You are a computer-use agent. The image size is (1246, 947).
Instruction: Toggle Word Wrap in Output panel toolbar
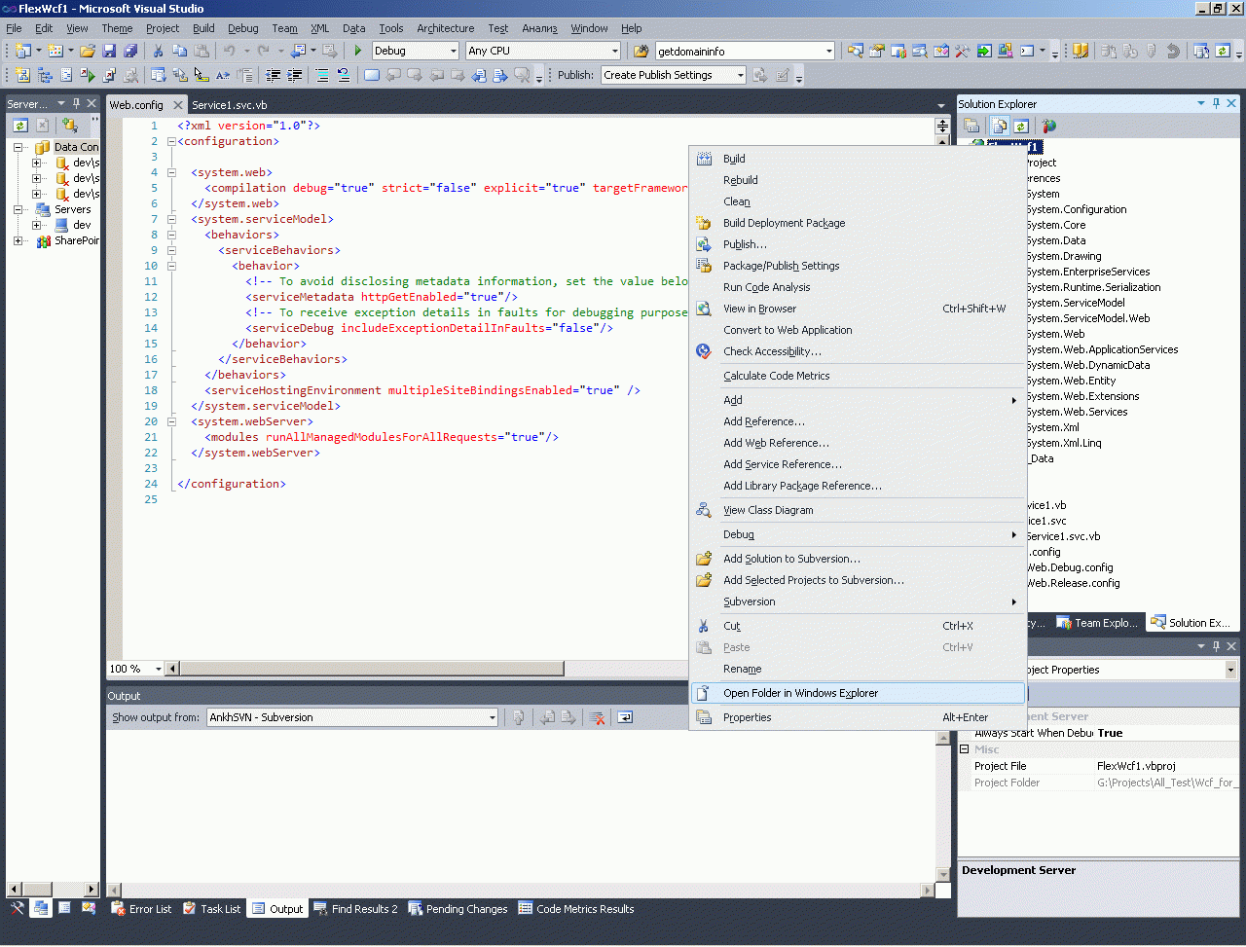click(625, 718)
